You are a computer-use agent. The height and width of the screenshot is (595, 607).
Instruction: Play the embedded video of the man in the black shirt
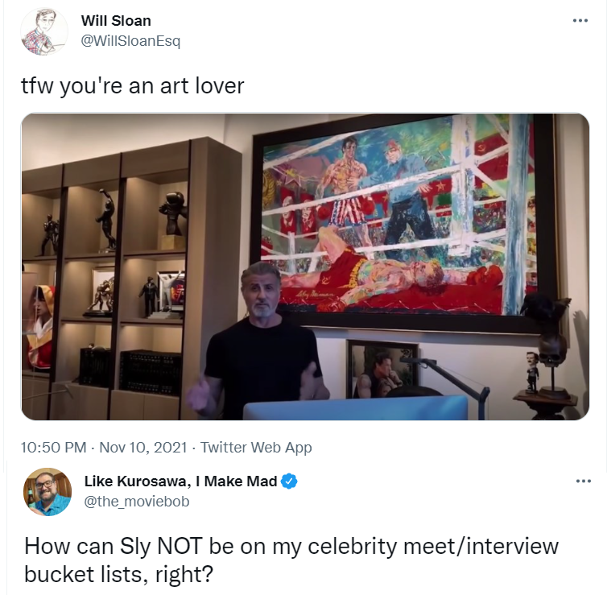pos(305,267)
